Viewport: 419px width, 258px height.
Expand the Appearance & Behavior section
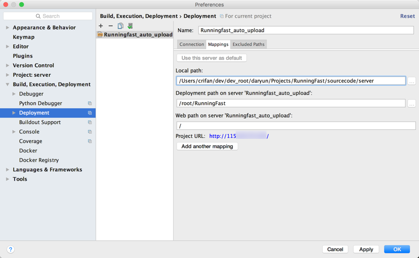click(7, 28)
